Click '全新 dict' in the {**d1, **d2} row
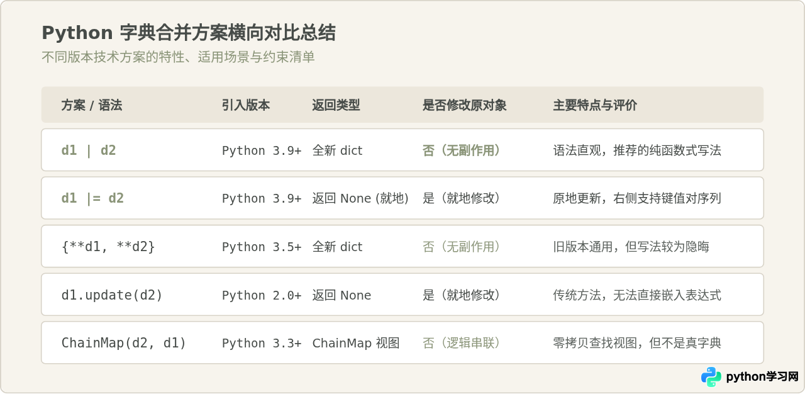The height and width of the screenshot is (394, 805). (x=338, y=247)
